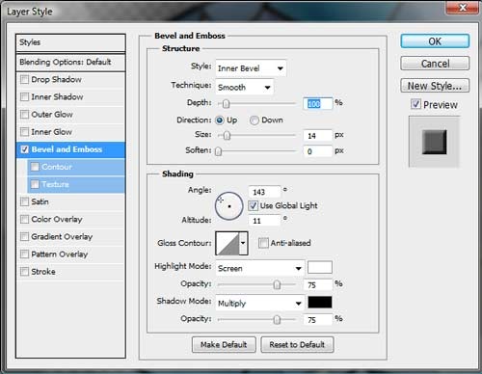Image resolution: width=482 pixels, height=374 pixels.
Task: Click the Cancel button
Action: point(435,64)
